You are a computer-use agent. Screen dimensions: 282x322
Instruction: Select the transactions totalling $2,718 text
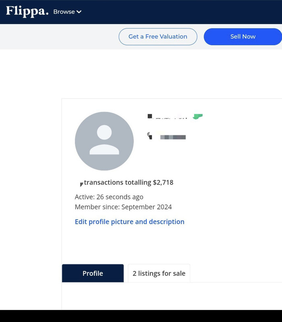click(x=129, y=182)
